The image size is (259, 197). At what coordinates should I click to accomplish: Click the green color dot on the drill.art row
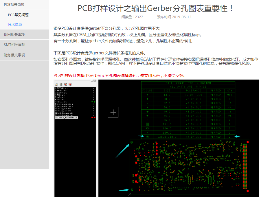click(x=94, y=102)
